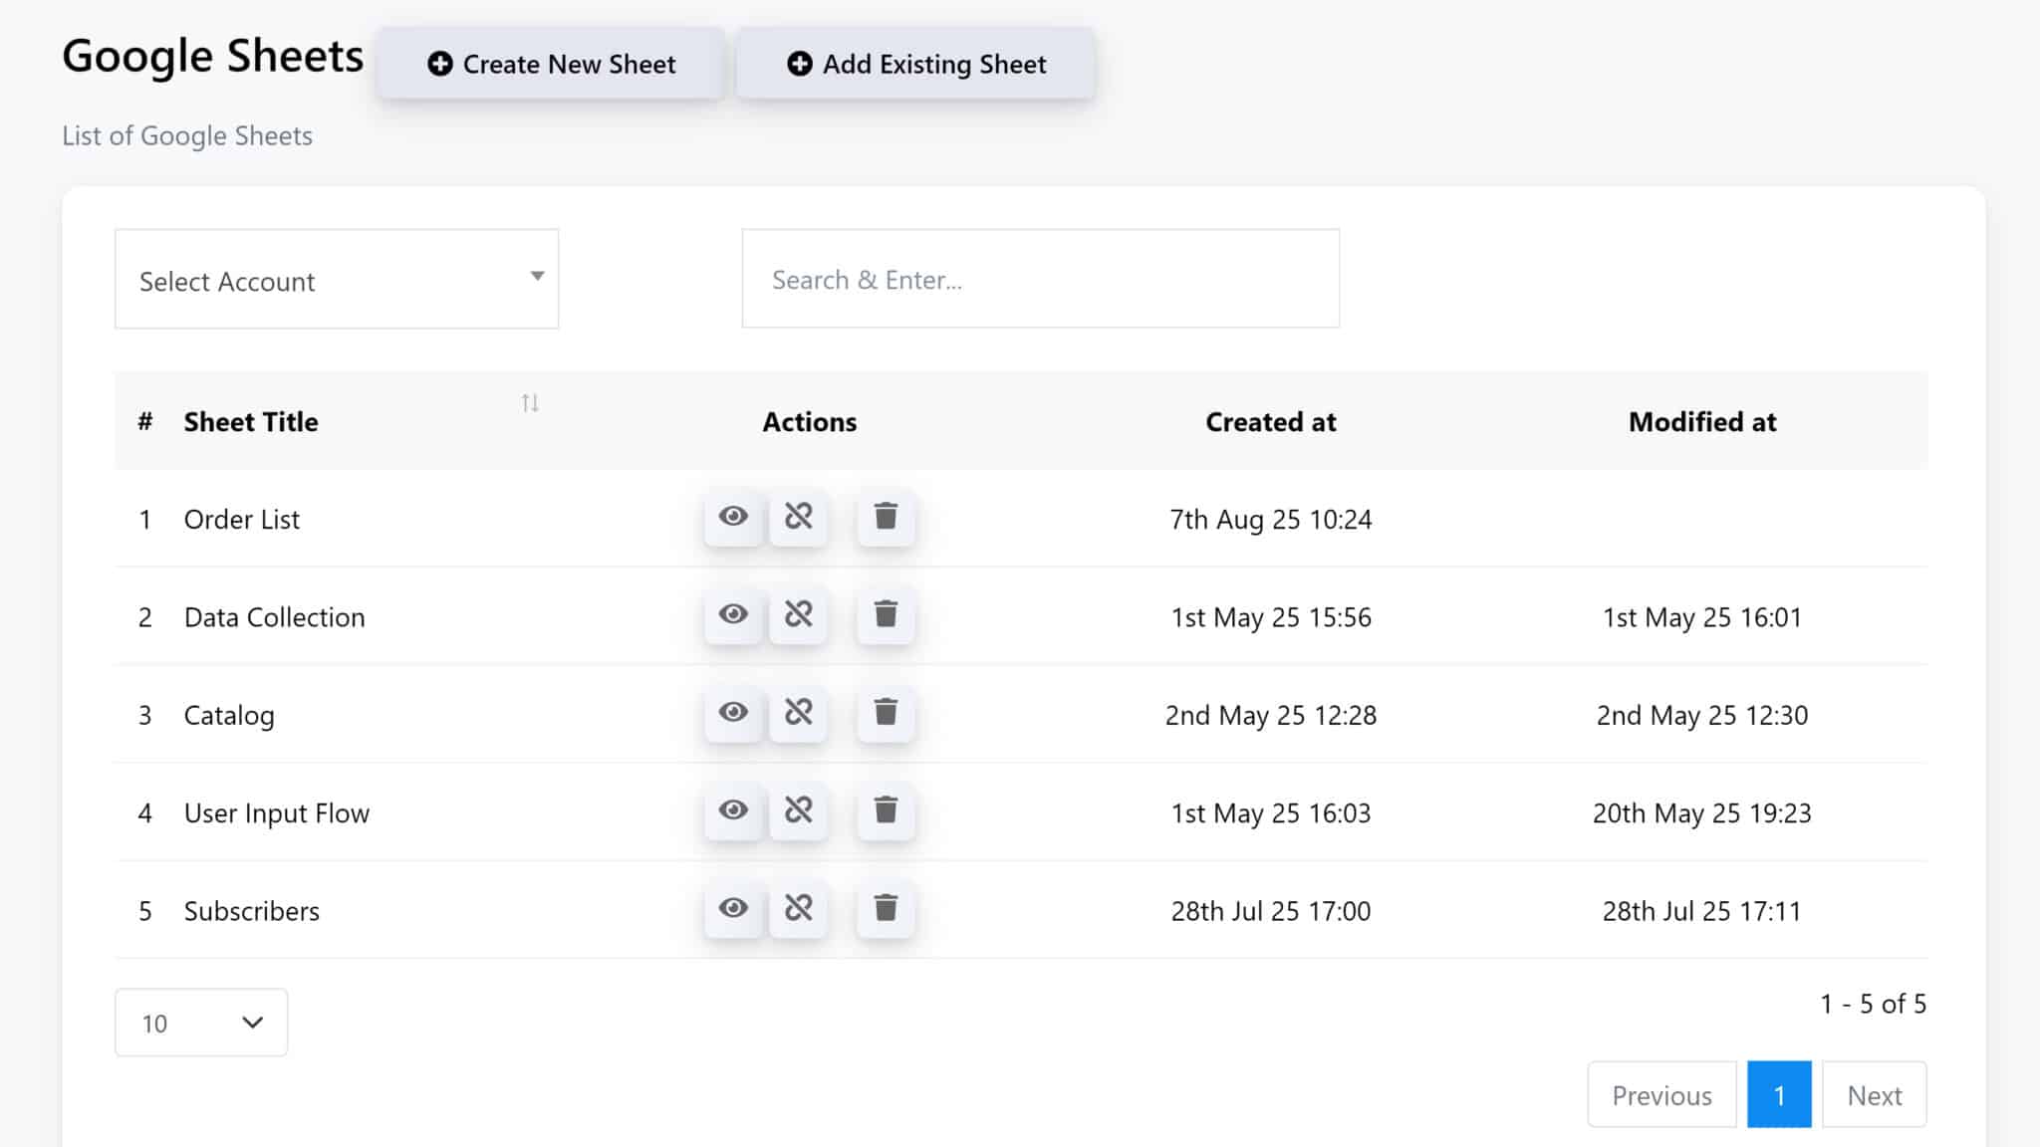Click the Previous page button
Viewport: 2040px width, 1147px height.
coord(1661,1094)
